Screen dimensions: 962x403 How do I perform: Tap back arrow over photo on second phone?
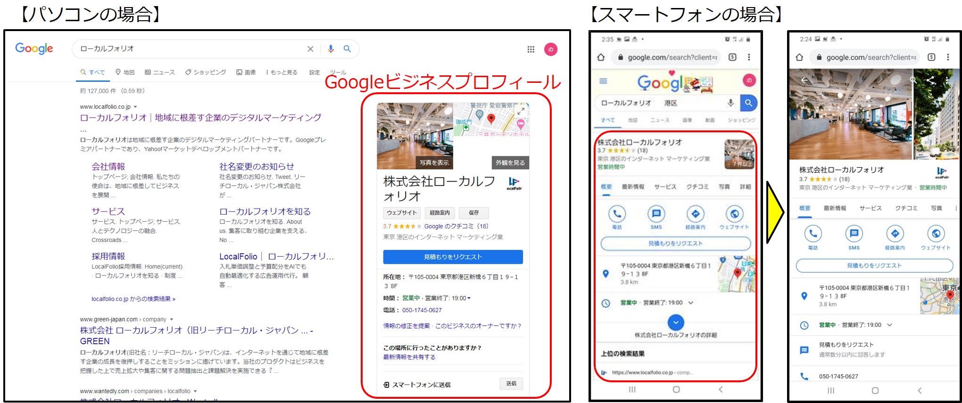pyautogui.click(x=804, y=81)
